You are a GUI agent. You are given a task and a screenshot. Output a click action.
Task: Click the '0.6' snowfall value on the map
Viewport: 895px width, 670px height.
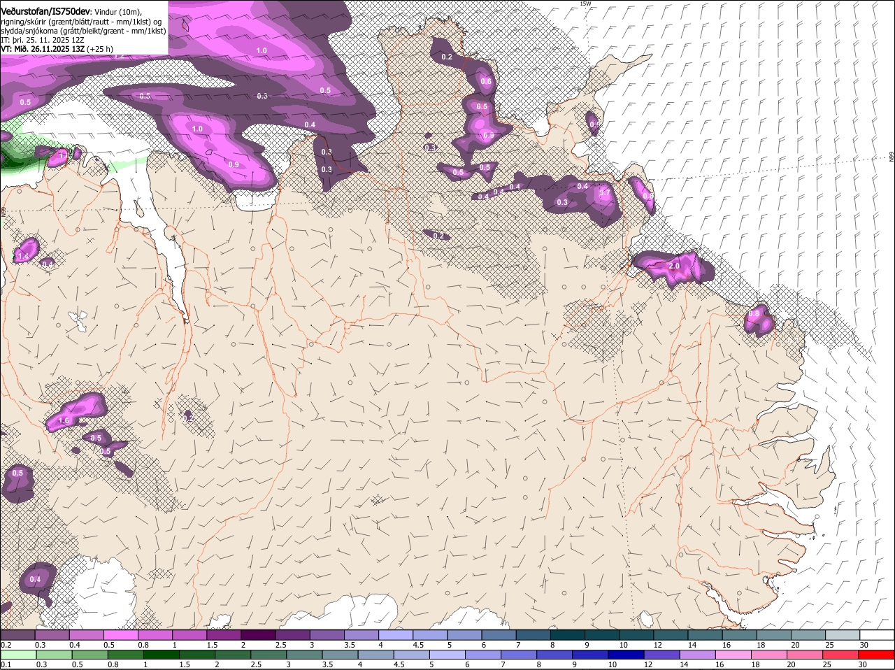click(x=486, y=82)
